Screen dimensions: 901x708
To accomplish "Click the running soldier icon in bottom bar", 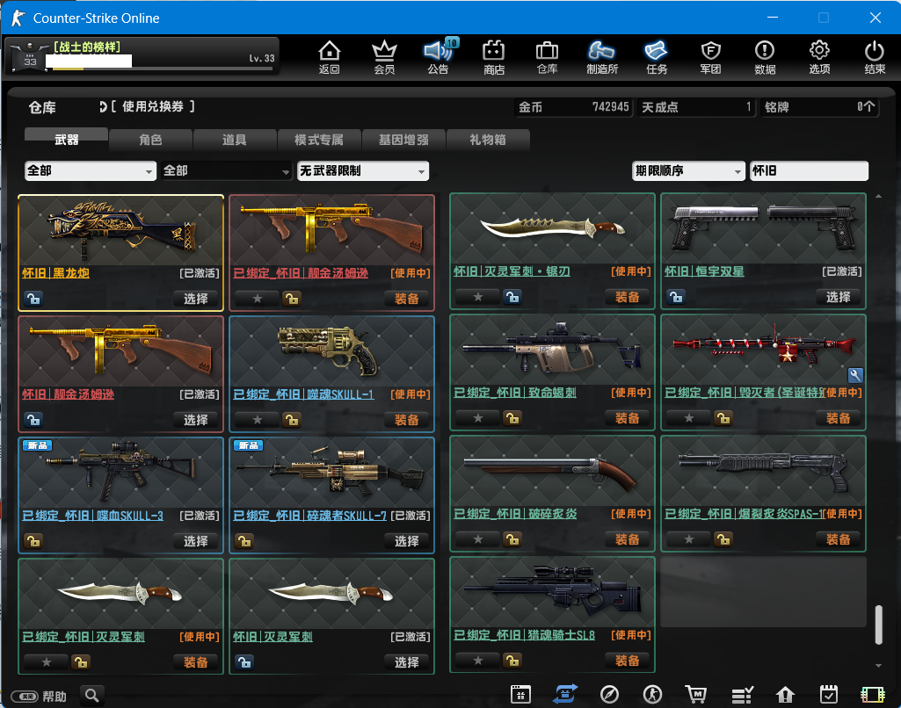I will (652, 694).
